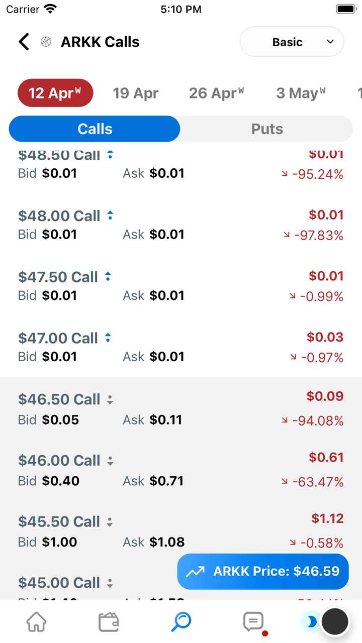Open the Home tab icon
The image size is (362, 643).
(36, 622)
